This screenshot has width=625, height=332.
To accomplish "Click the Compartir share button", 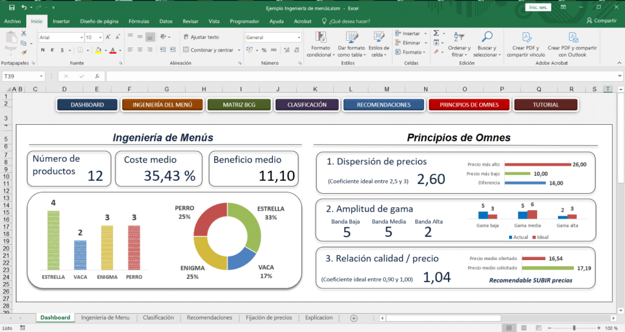I will [601, 21].
